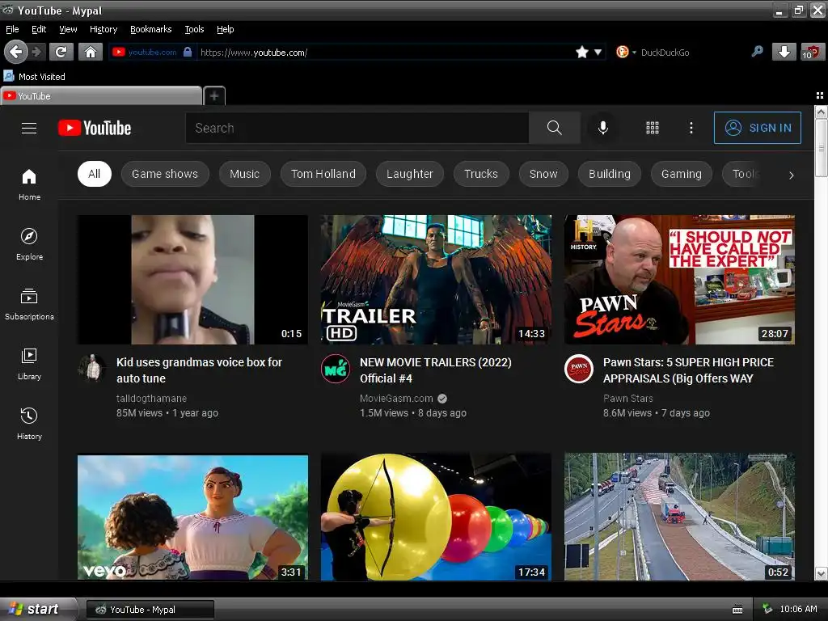
Task: Go back with the browser back arrow
Action: [16, 52]
